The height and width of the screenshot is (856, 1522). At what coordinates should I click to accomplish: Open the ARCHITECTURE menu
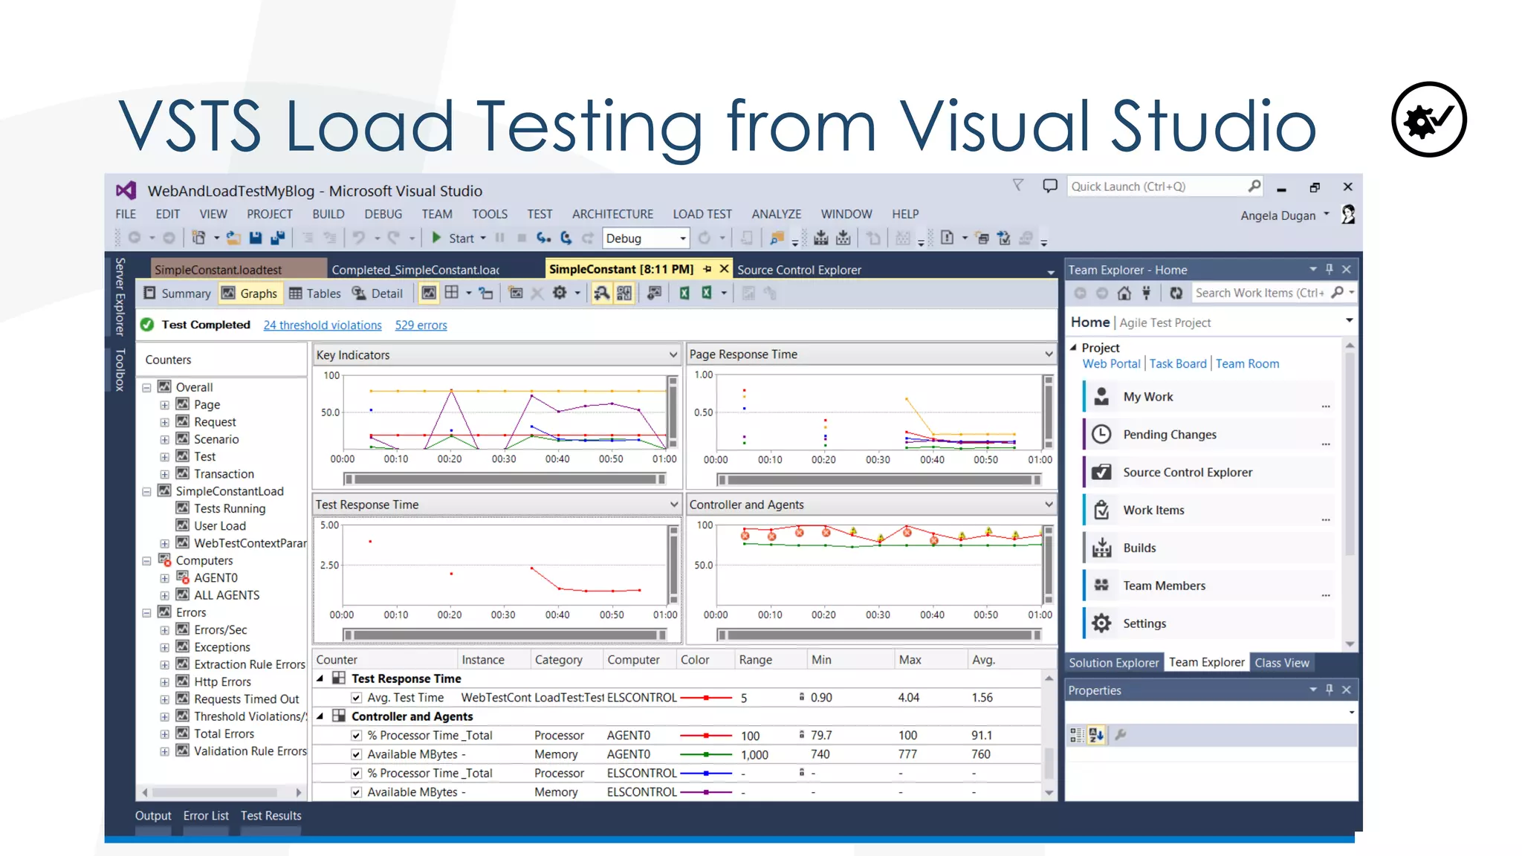point(612,214)
